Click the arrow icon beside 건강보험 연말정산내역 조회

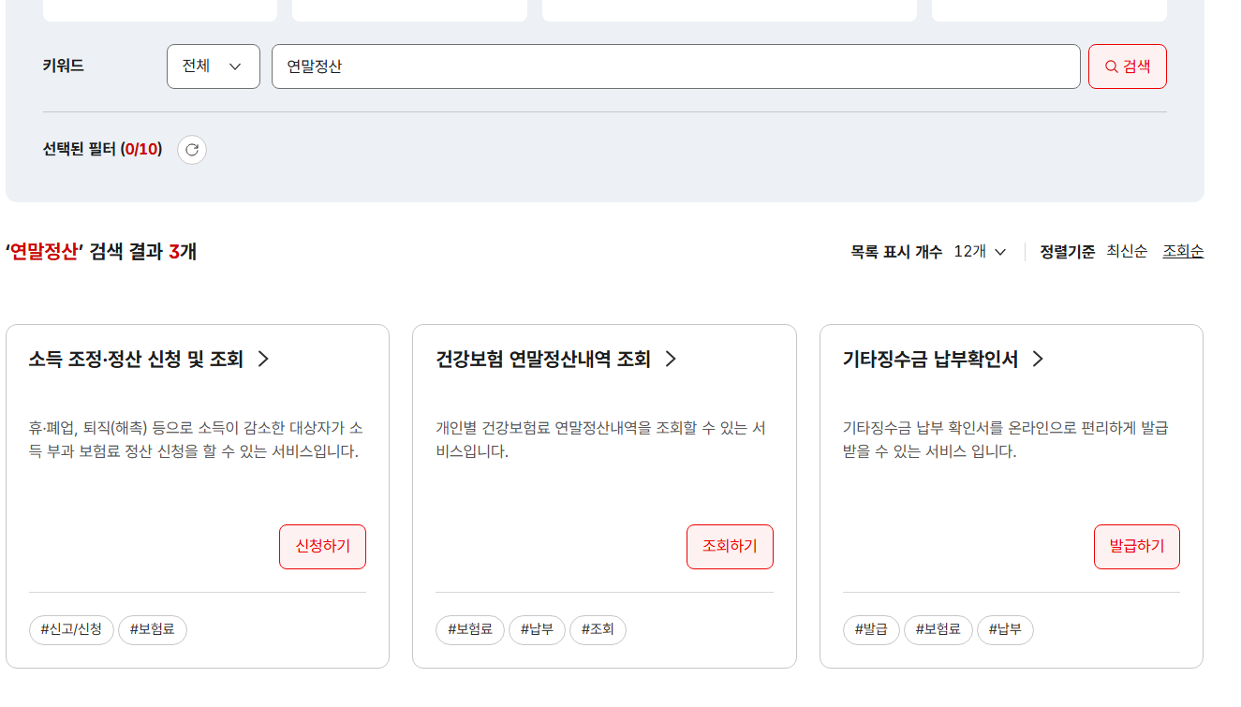coord(671,359)
